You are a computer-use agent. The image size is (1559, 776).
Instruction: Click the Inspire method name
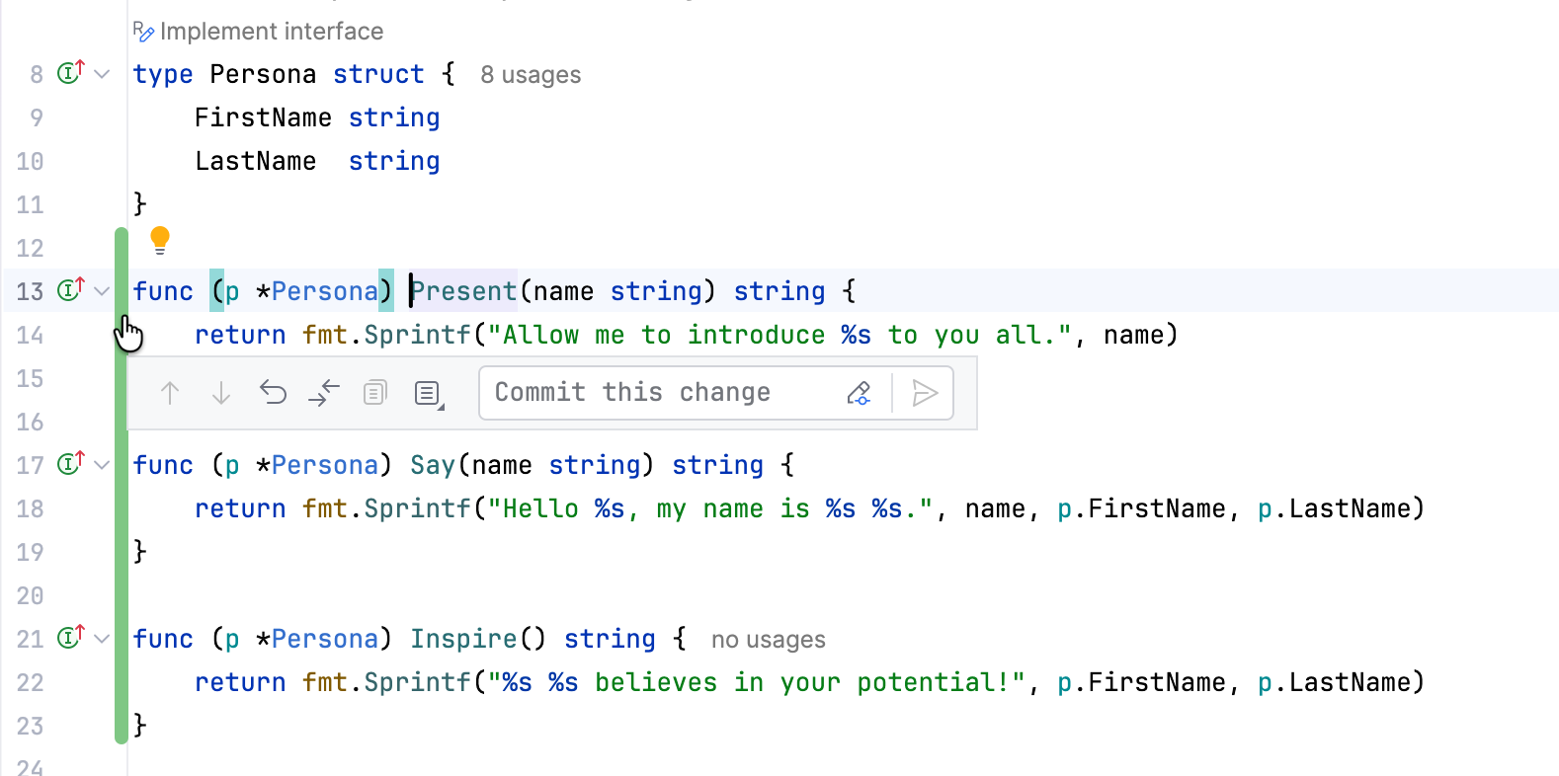(463, 639)
